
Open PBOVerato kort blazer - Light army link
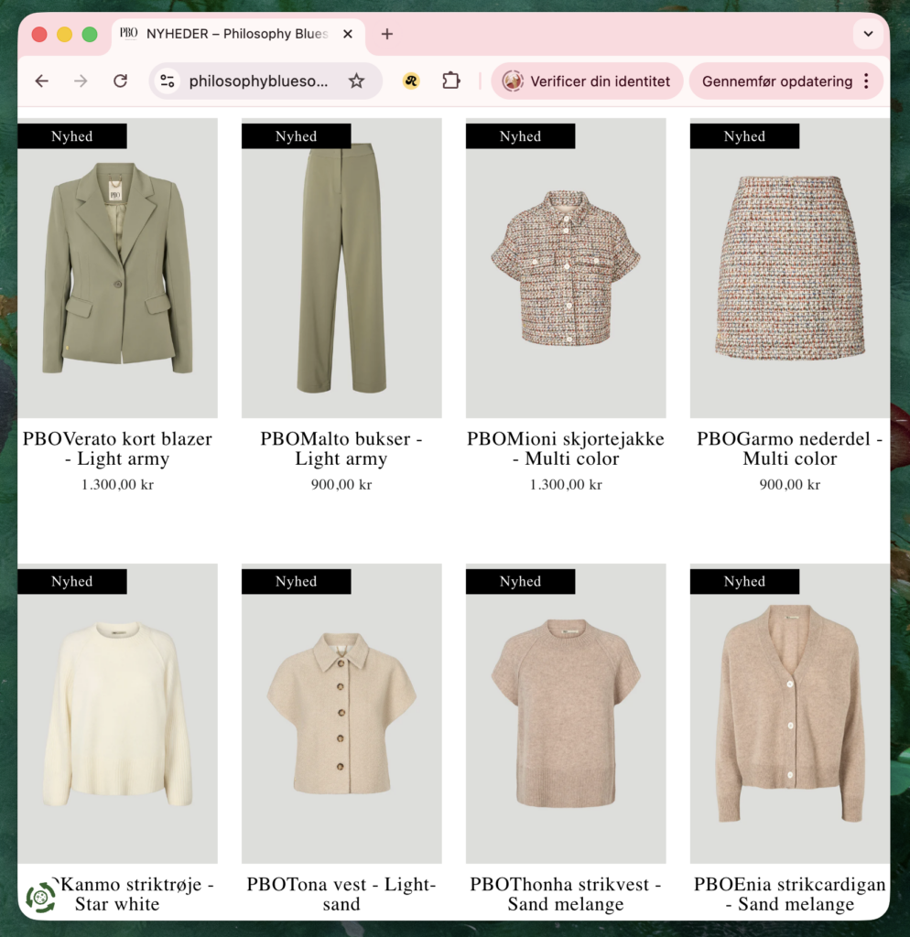(x=117, y=448)
